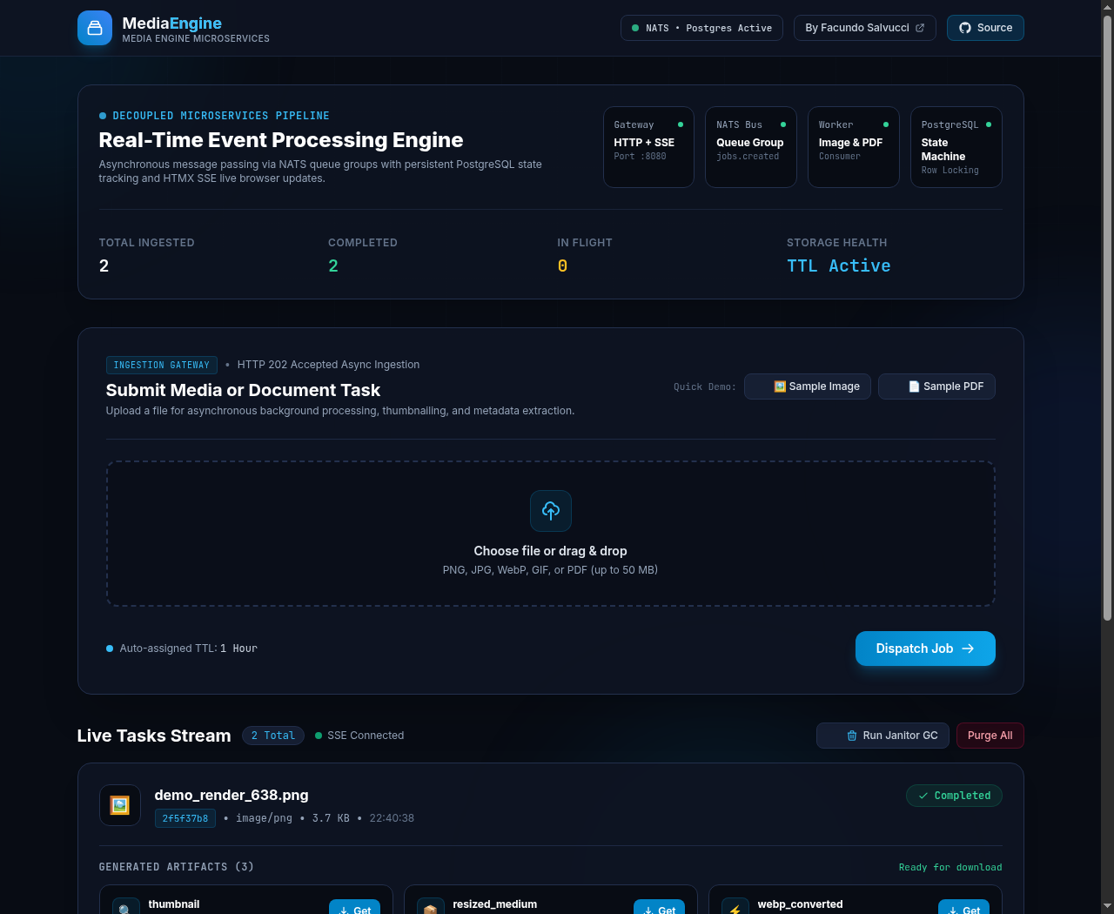This screenshot has height=914, width=1114.
Task: Click the upload cloud icon
Action: (x=551, y=511)
